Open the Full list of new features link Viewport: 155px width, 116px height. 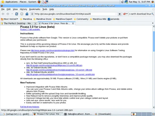click(30, 107)
